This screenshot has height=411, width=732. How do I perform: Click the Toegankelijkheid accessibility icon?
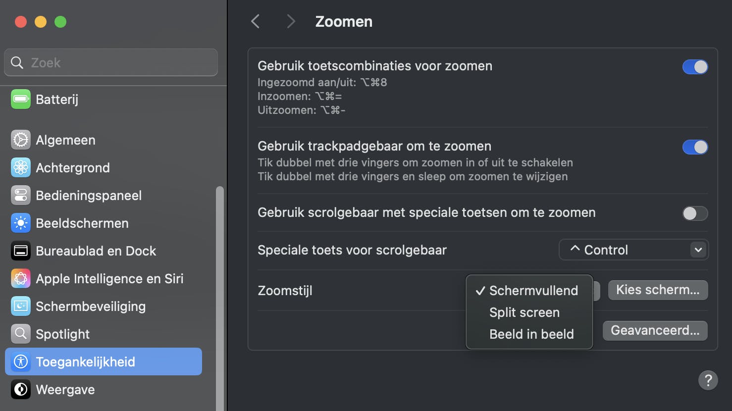click(20, 361)
